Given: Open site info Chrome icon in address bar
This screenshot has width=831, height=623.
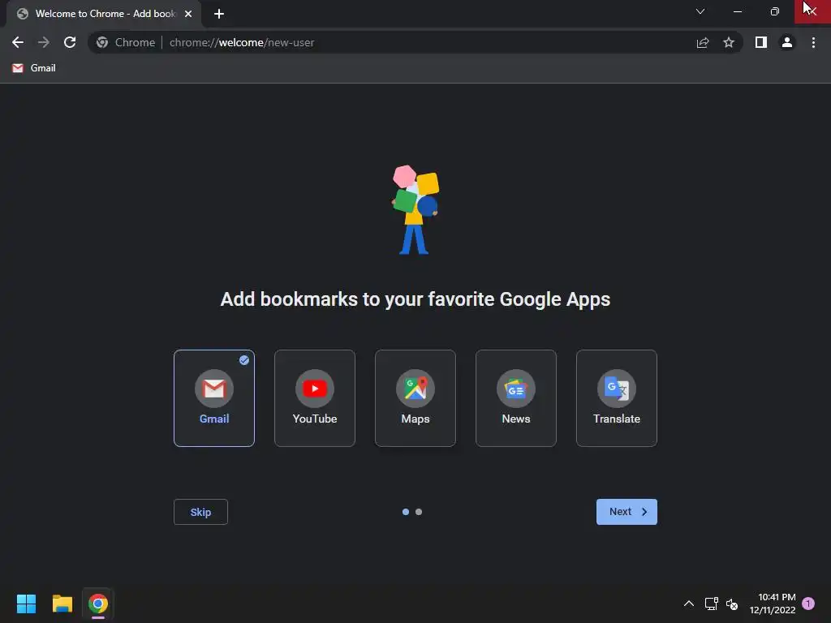Looking at the screenshot, I should point(102,42).
